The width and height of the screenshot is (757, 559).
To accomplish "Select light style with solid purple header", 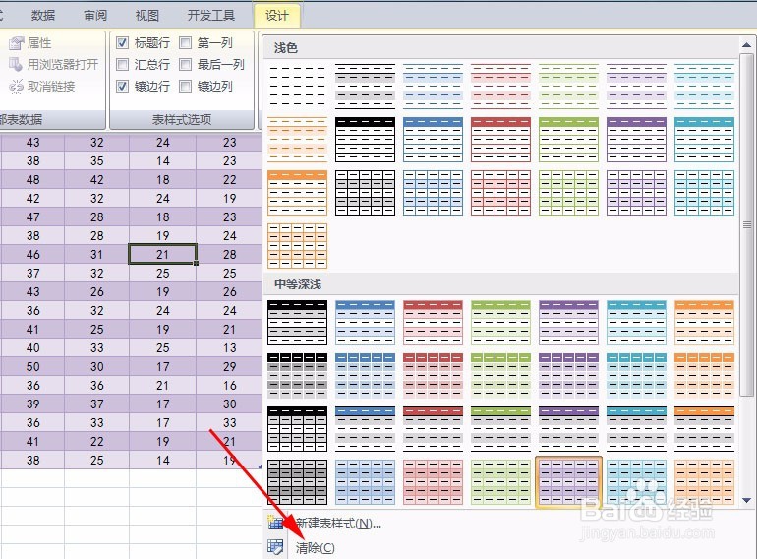I will click(636, 140).
